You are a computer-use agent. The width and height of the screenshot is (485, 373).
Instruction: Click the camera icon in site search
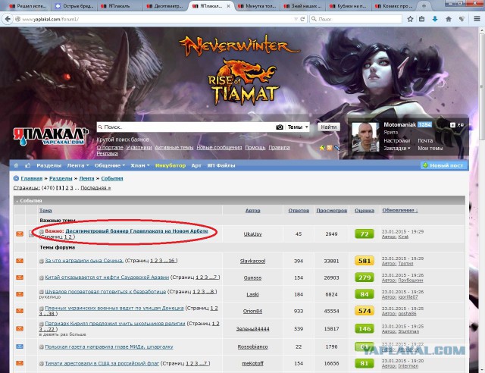click(280, 127)
